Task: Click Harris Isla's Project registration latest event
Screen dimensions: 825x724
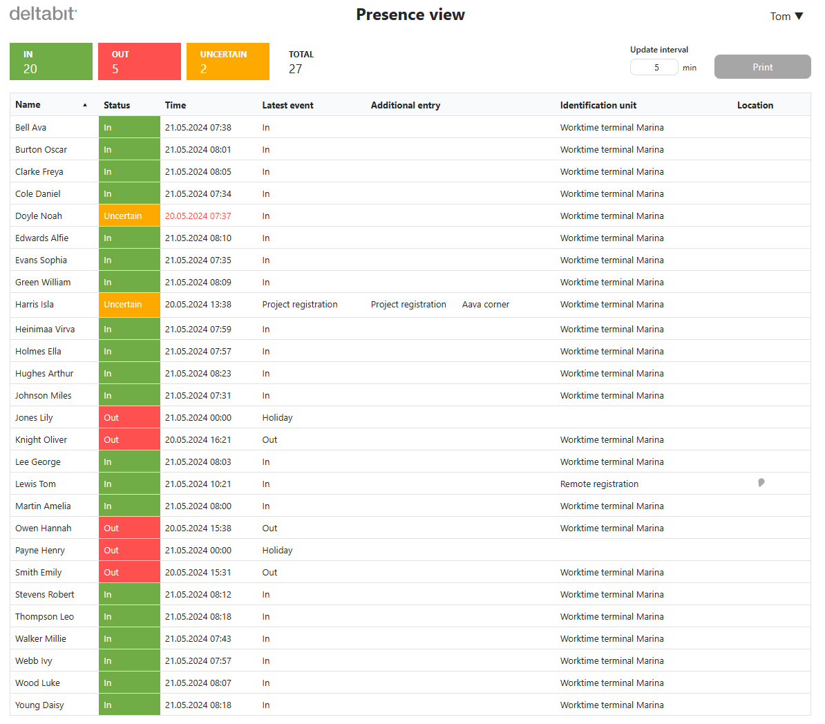Action: [300, 304]
